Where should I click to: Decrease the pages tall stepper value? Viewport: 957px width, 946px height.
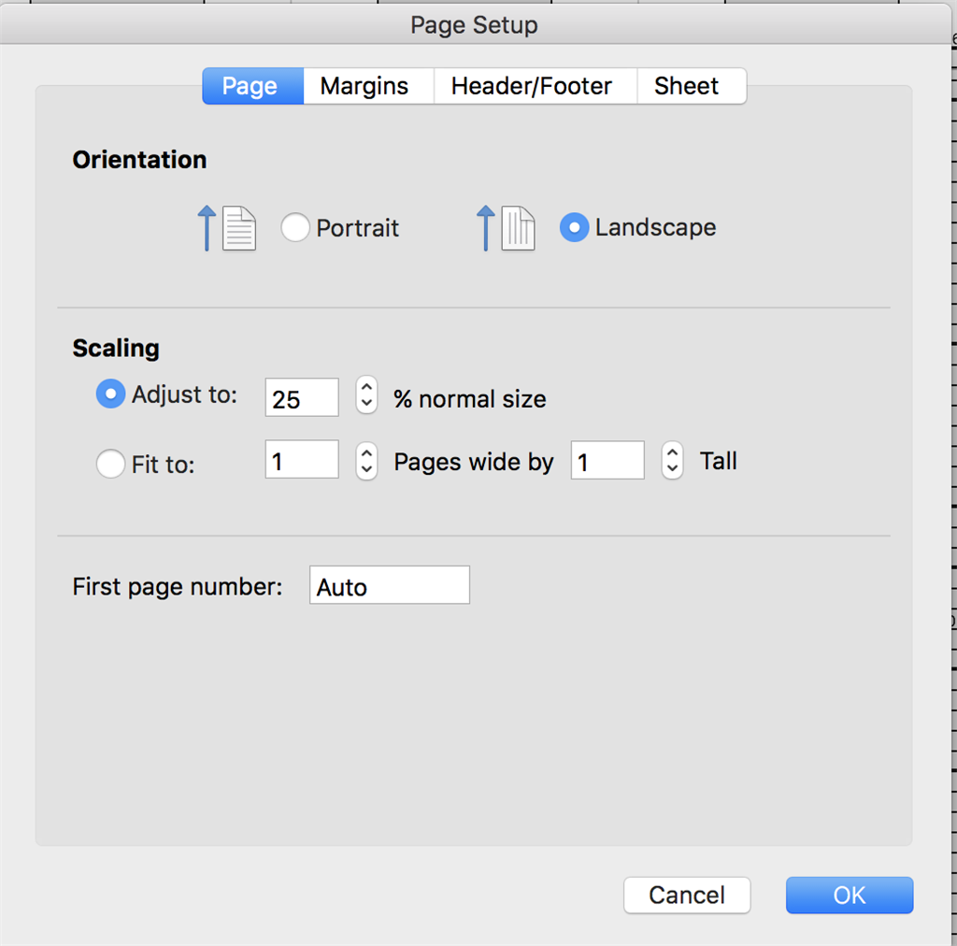[672, 469]
